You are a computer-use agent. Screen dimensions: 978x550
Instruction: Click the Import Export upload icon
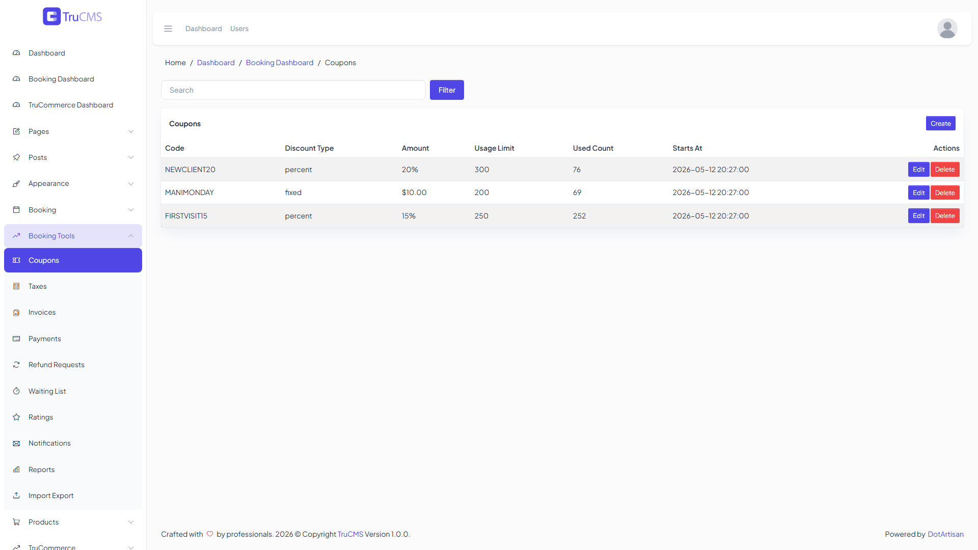[x=16, y=496]
